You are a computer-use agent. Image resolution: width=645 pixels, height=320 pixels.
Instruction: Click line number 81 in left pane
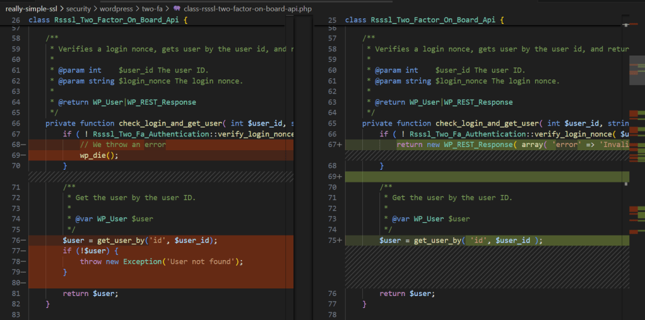tap(16, 293)
